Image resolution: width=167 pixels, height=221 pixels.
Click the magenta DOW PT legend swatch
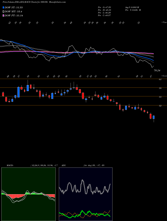tap(3, 15)
